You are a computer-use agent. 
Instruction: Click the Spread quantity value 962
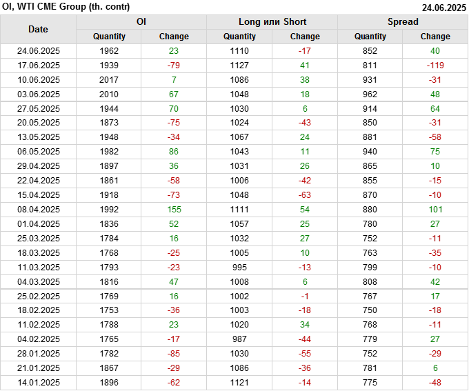370,94
